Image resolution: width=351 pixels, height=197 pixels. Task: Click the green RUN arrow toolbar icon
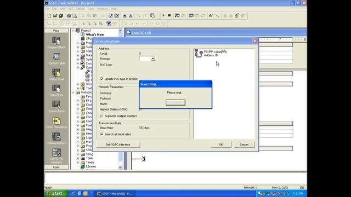coord(163,16)
